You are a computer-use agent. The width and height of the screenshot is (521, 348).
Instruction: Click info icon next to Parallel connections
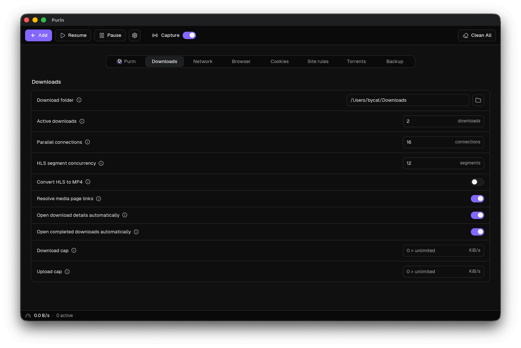point(87,142)
